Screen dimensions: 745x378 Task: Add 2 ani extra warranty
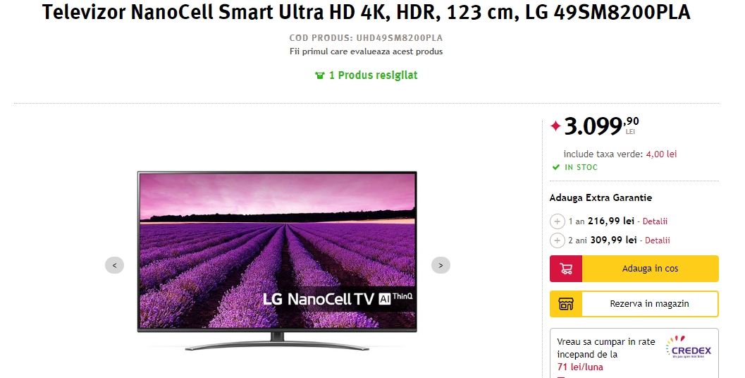pyautogui.click(x=557, y=240)
